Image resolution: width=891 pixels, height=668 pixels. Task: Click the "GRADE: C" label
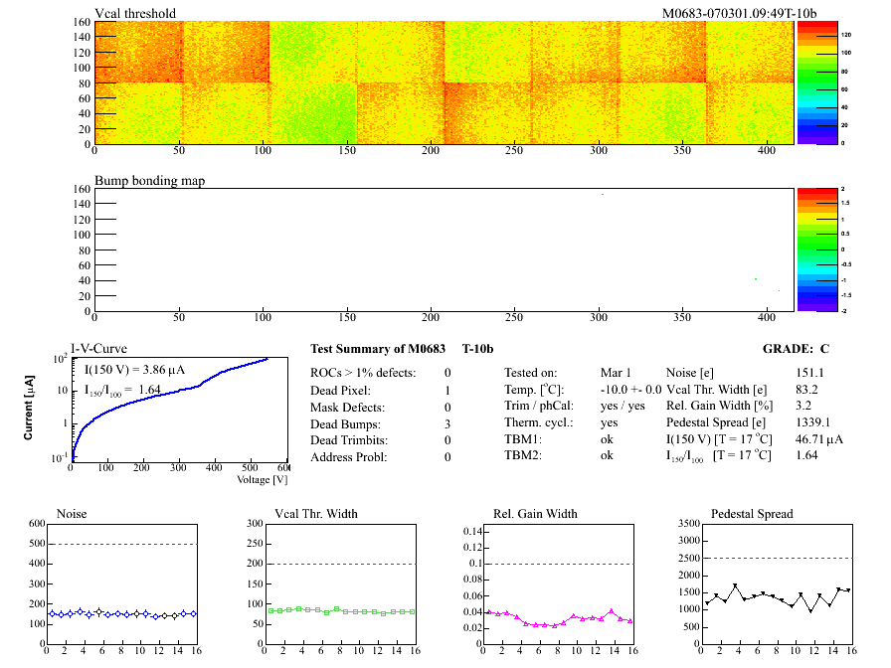[x=796, y=349]
